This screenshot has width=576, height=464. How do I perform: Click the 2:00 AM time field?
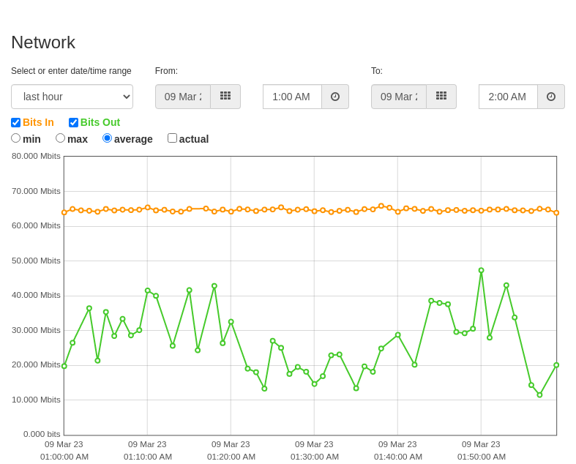click(509, 97)
